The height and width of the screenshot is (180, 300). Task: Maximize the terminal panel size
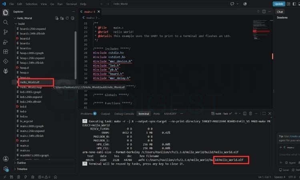pyautogui.click(x=264, y=114)
